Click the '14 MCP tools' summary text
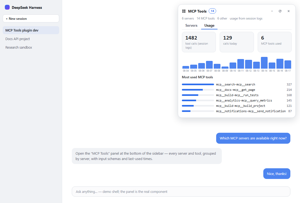Viewport: 300px width, 203px height. pyautogui.click(x=206, y=18)
